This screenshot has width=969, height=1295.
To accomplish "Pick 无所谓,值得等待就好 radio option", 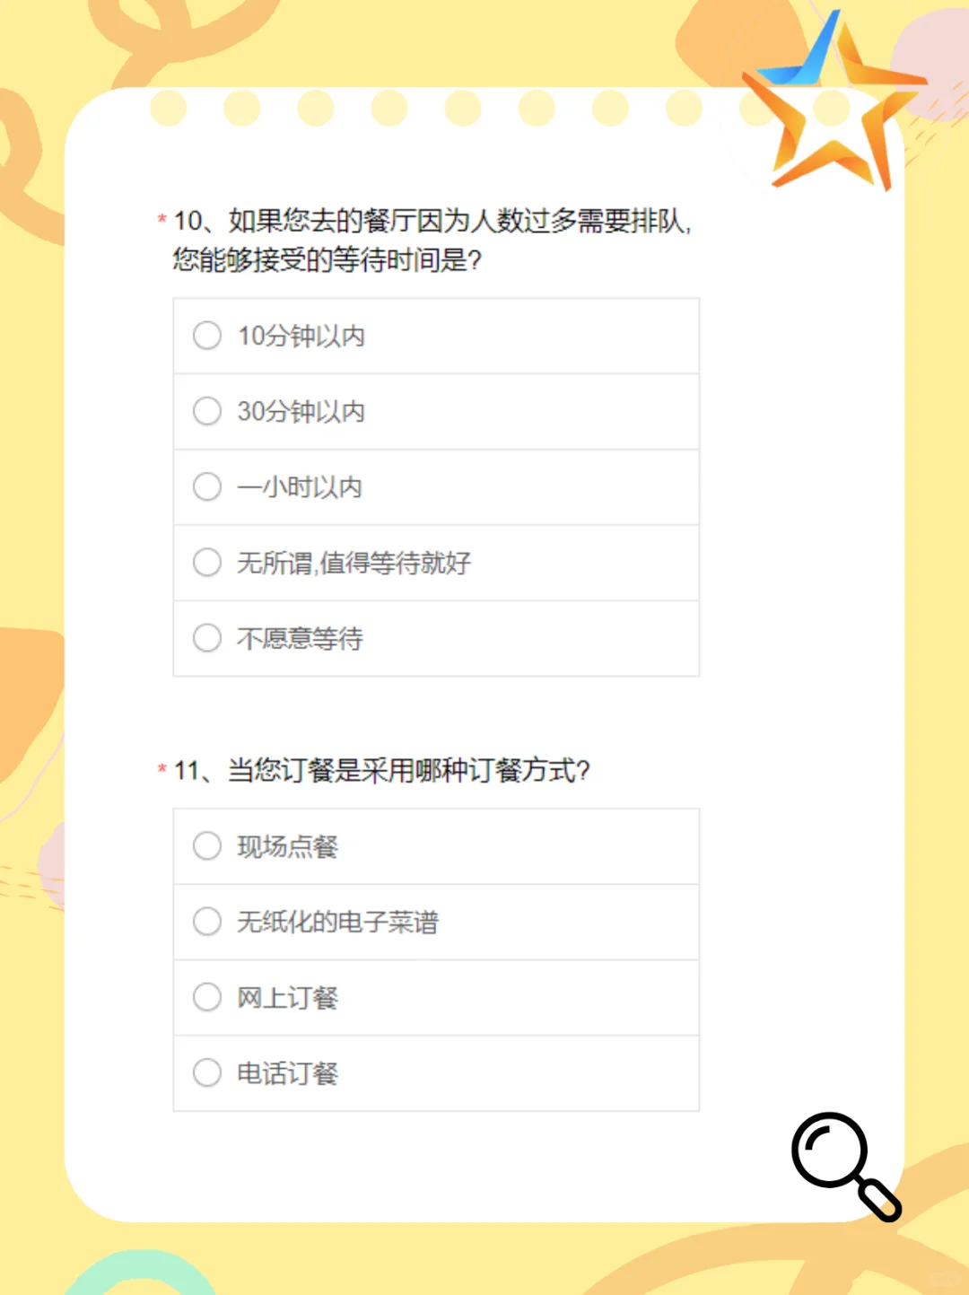I will click(x=207, y=563).
